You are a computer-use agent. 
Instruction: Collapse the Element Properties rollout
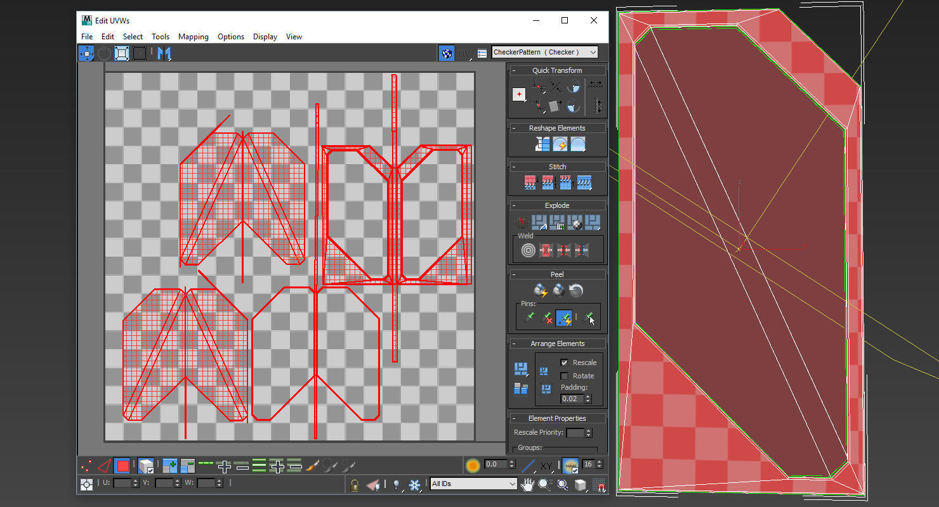[557, 418]
